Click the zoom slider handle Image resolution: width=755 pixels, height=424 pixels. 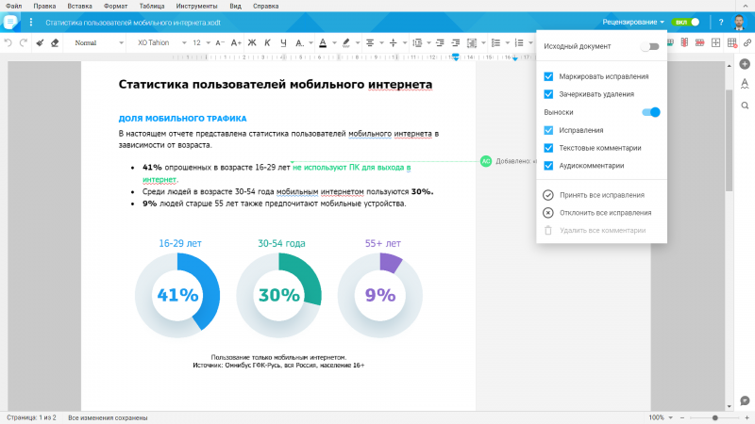[715, 417]
